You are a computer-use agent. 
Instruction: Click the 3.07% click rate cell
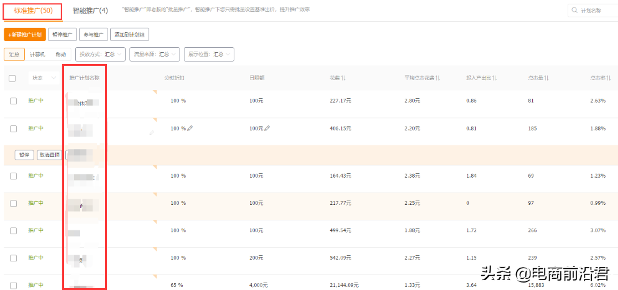click(597, 230)
